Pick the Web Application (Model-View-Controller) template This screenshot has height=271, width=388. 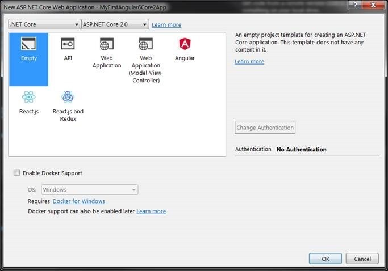coord(145,44)
